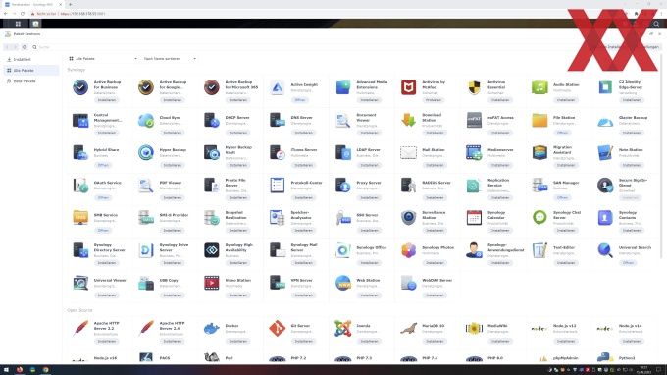Viewport: 667px width, 375px height.
Task: Install the DHCP Server package
Action: point(237,133)
